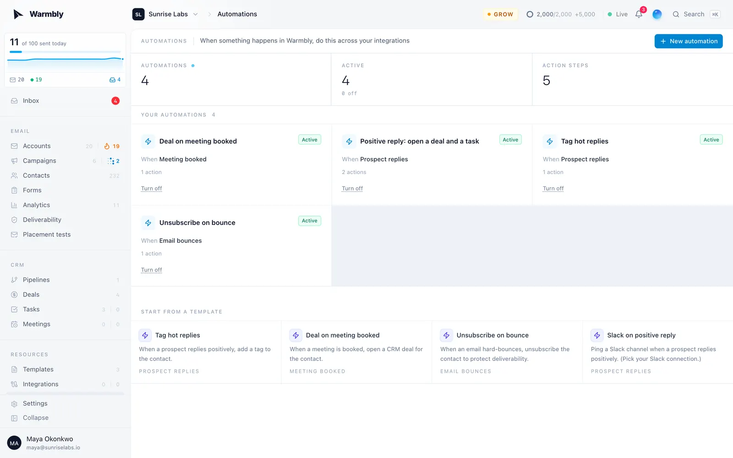Open the notifications bell

639,14
